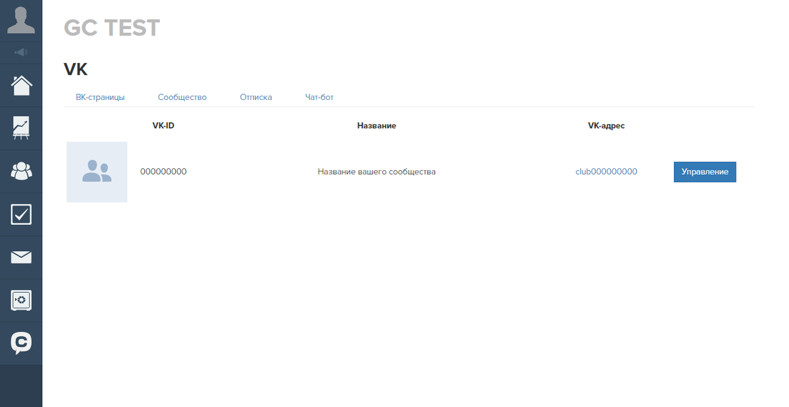Viewport: 789px width, 407px height.
Task: Click the megaphone notifications icon
Action: pos(20,52)
